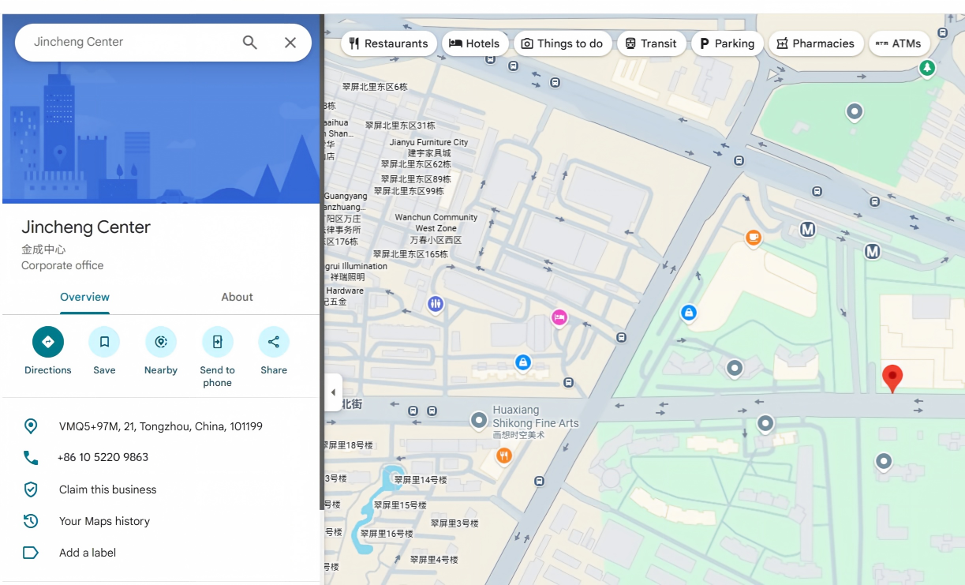Click Send to phone icon
The image size is (965, 585).
[x=217, y=342]
